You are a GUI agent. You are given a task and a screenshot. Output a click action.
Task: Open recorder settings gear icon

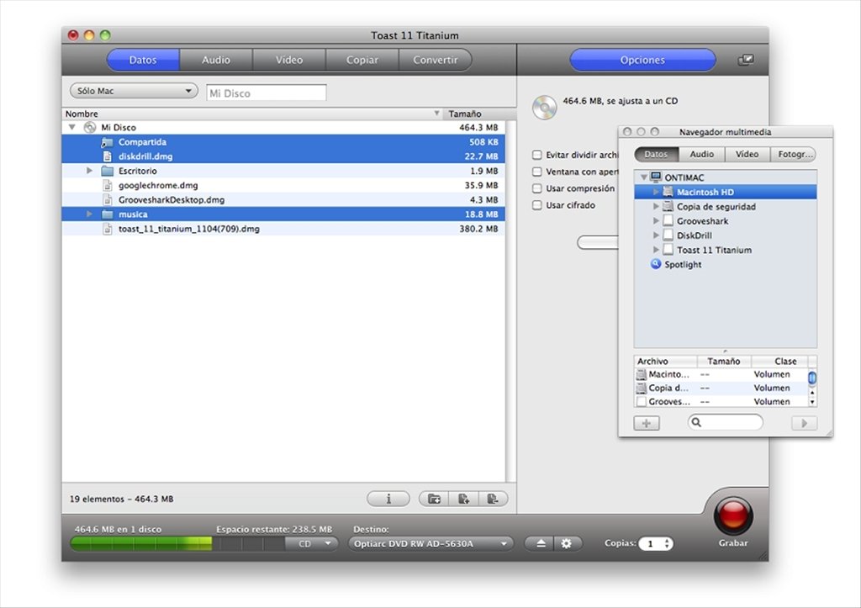point(567,543)
